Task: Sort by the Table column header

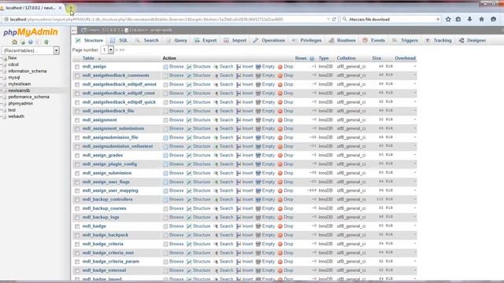Action: tap(88, 58)
